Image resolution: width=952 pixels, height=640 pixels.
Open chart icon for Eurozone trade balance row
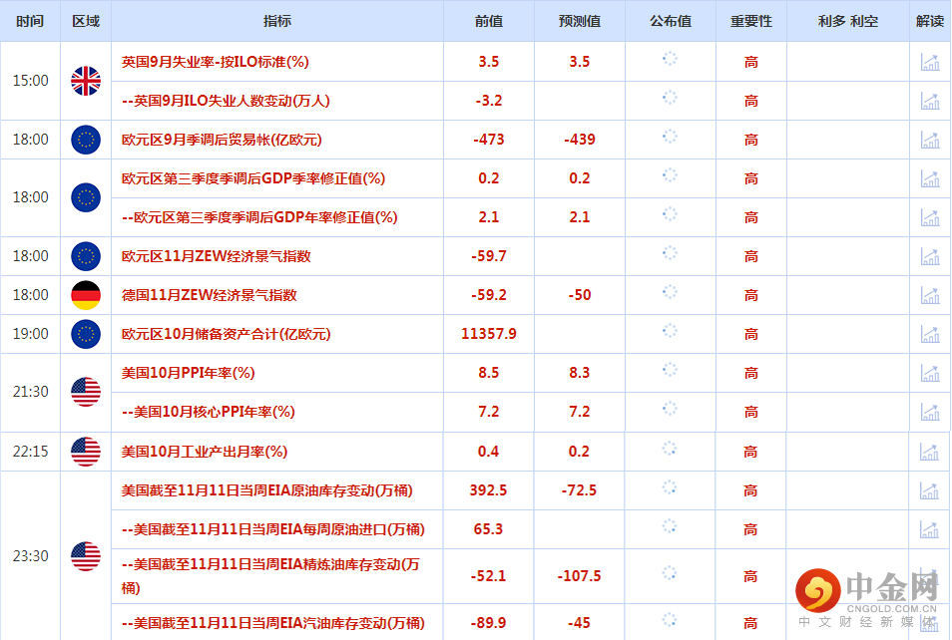[x=930, y=140]
